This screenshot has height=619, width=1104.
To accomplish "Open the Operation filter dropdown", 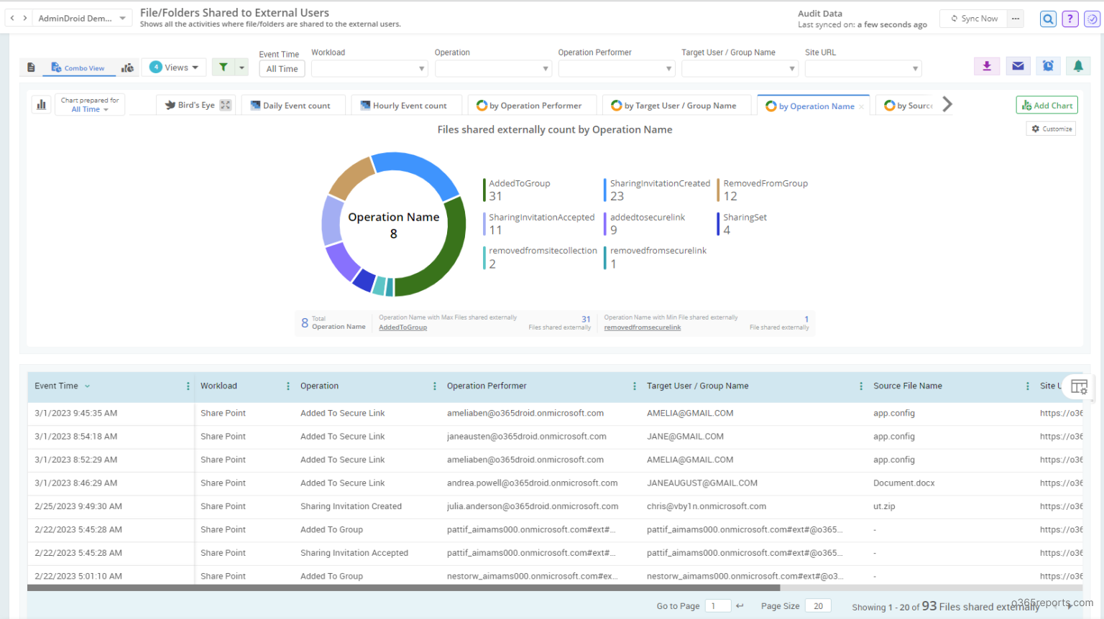I will click(x=493, y=69).
